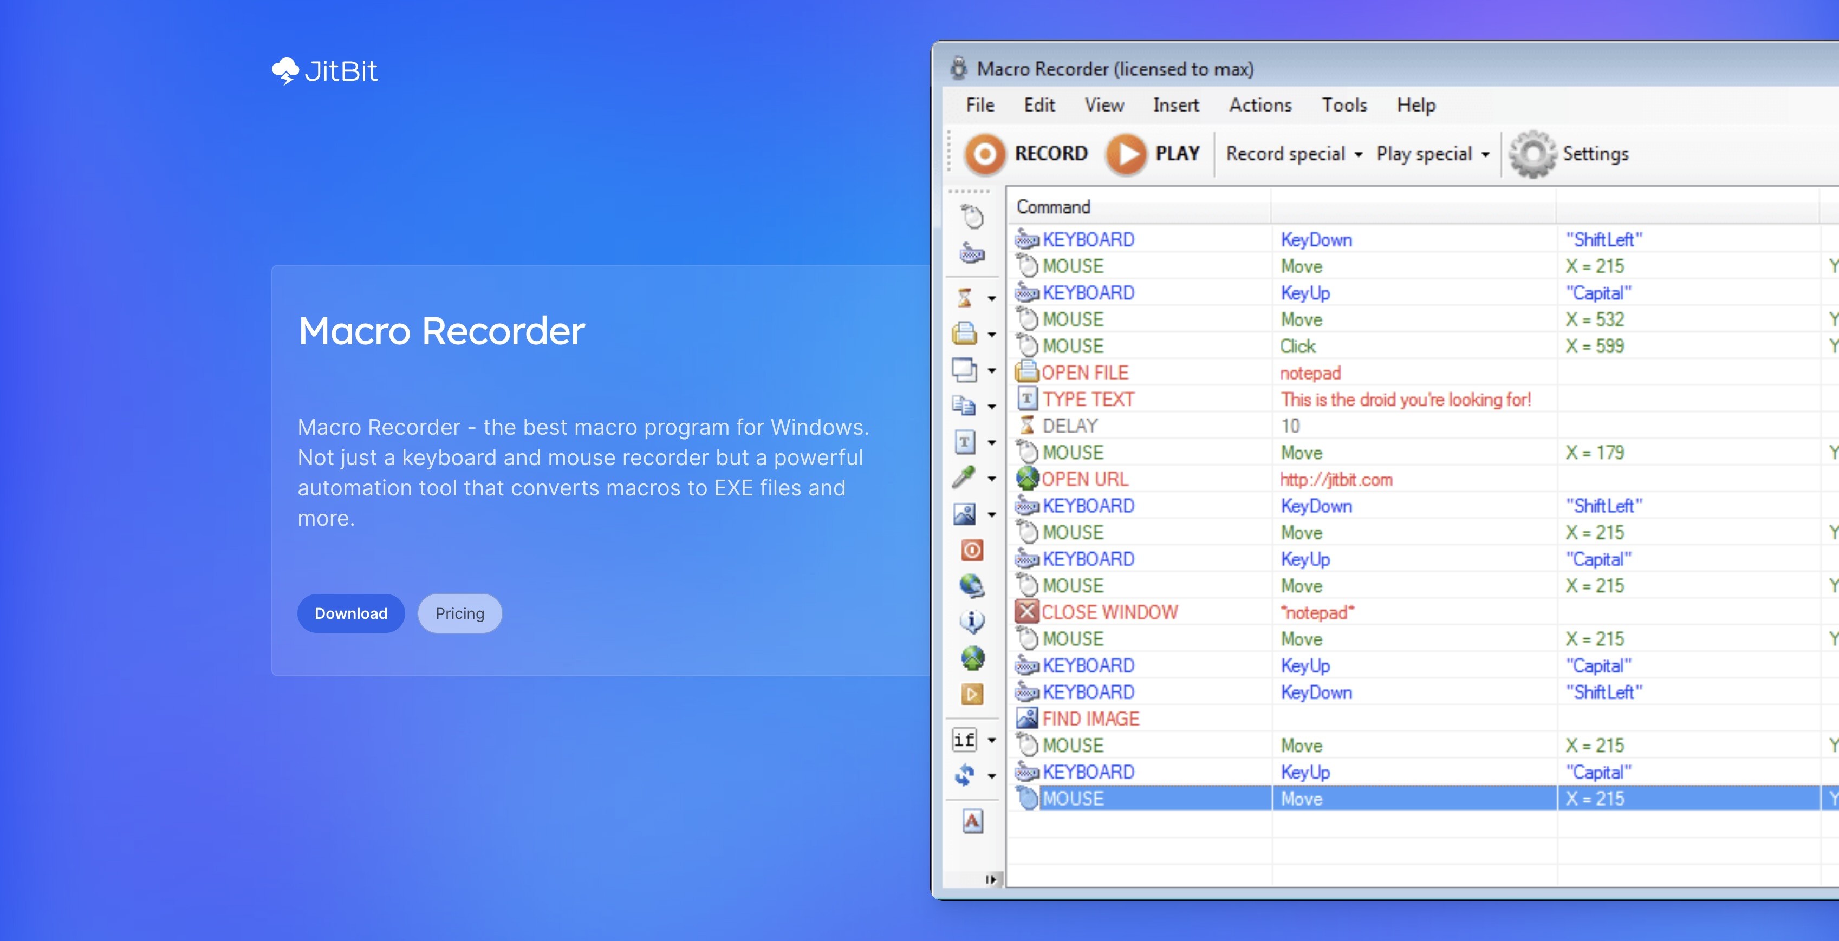Click the hourglass delay icon in sidebar
Viewport: 1839px width, 941px height.
tap(965, 297)
